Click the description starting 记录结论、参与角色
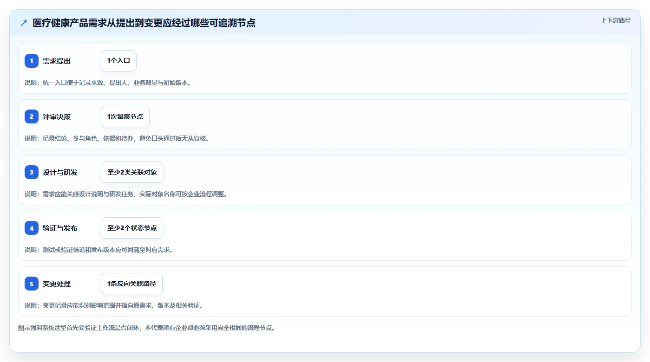 coord(117,138)
